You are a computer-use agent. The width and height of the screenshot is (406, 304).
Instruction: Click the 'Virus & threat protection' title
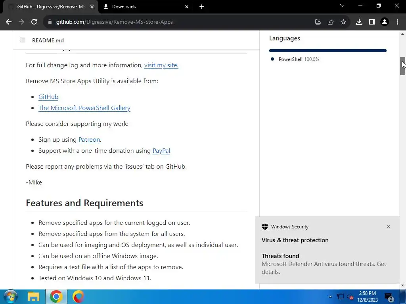click(x=295, y=240)
